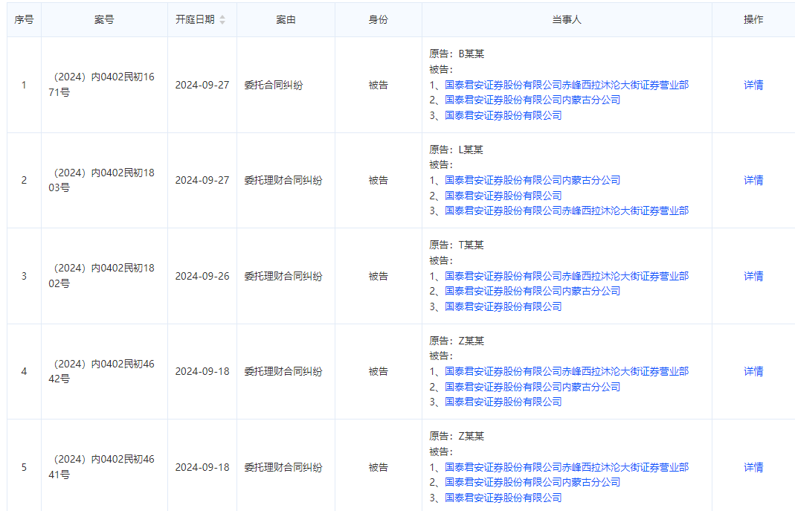Click date 2024-09-26
The width and height of the screenshot is (795, 511).
tap(202, 276)
